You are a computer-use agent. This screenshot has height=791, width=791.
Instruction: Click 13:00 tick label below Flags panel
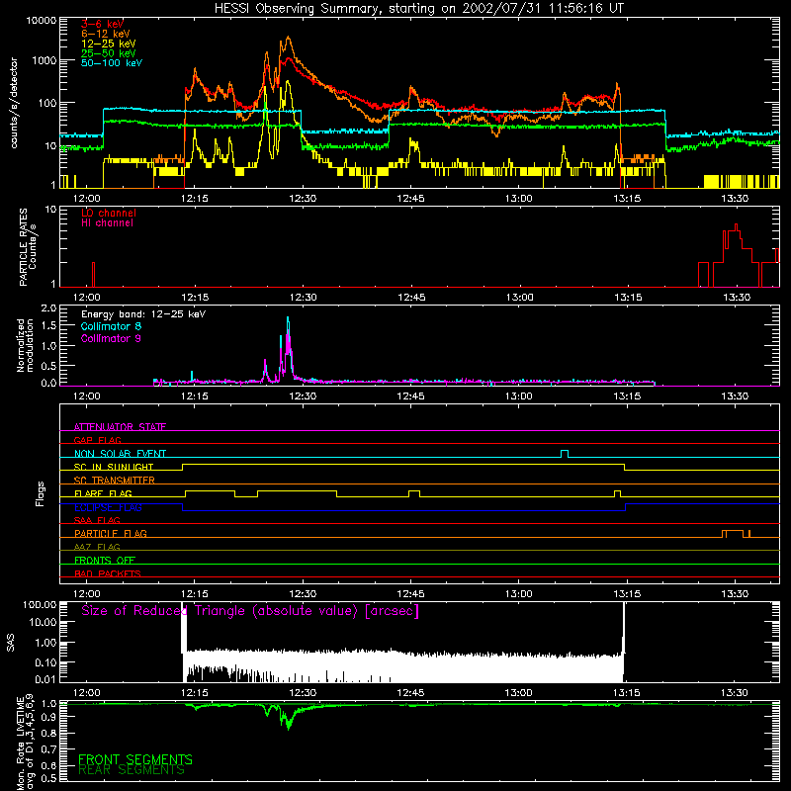[519, 594]
